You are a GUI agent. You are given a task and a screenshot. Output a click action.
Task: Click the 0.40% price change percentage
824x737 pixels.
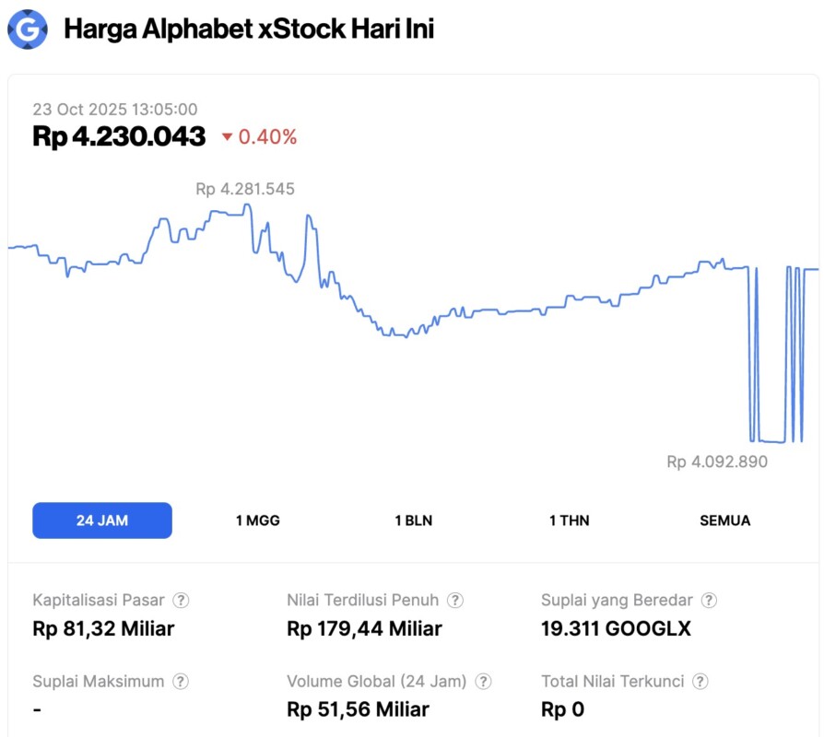tap(267, 137)
